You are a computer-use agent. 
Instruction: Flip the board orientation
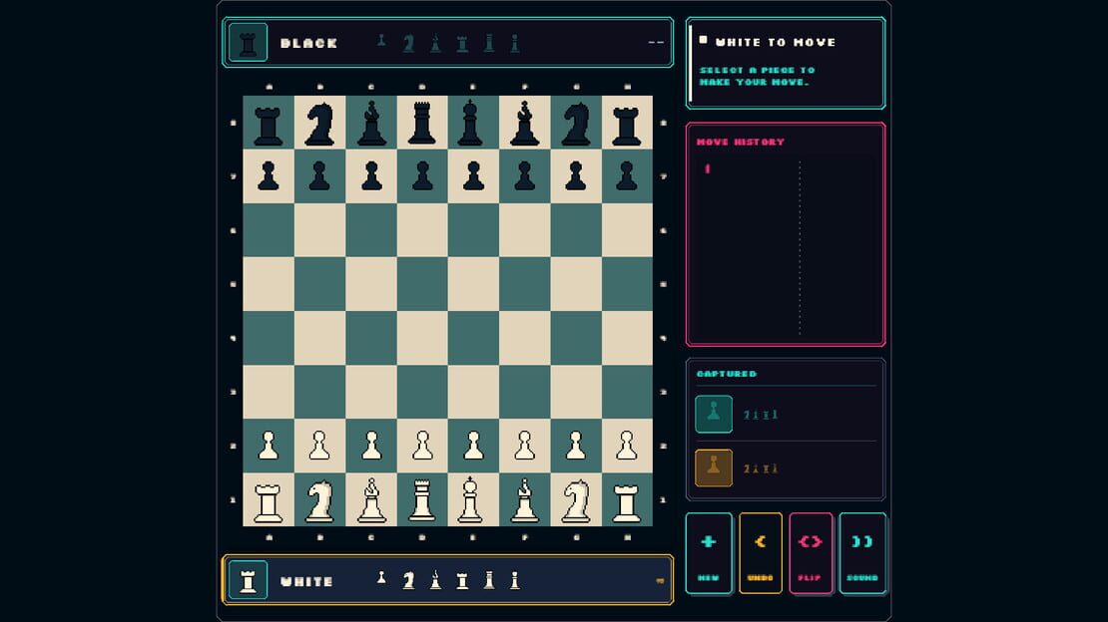(x=811, y=553)
